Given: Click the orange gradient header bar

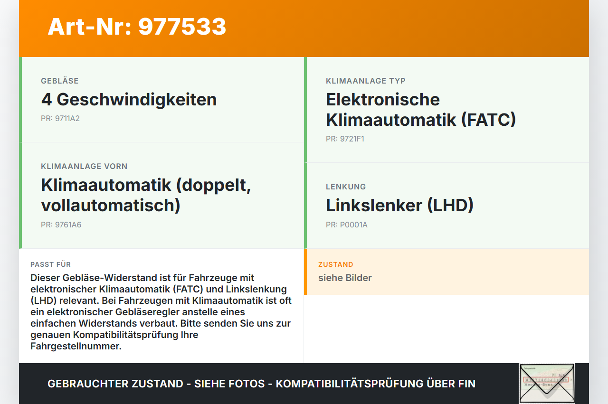Looking at the screenshot, I should (304, 28).
